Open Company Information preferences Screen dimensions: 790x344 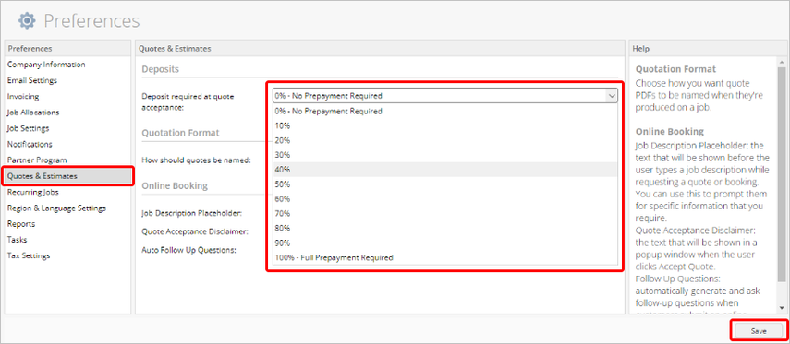(46, 65)
